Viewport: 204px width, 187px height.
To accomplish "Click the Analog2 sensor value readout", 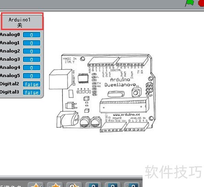I will (32, 51).
